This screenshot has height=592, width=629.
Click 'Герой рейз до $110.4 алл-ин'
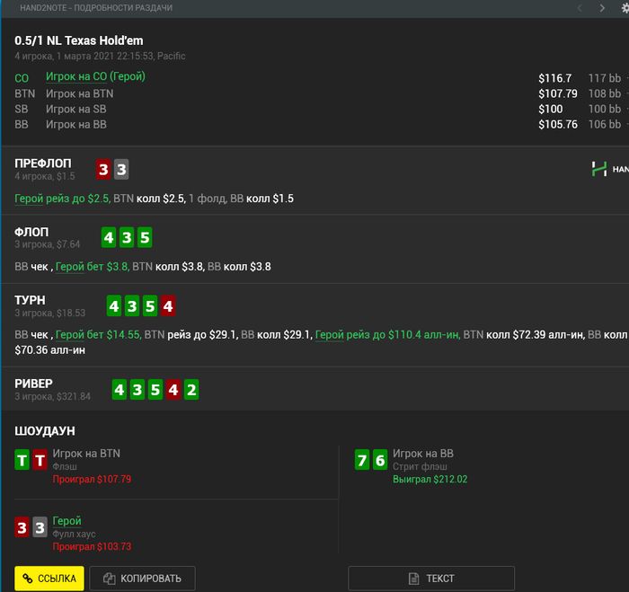[x=387, y=334]
